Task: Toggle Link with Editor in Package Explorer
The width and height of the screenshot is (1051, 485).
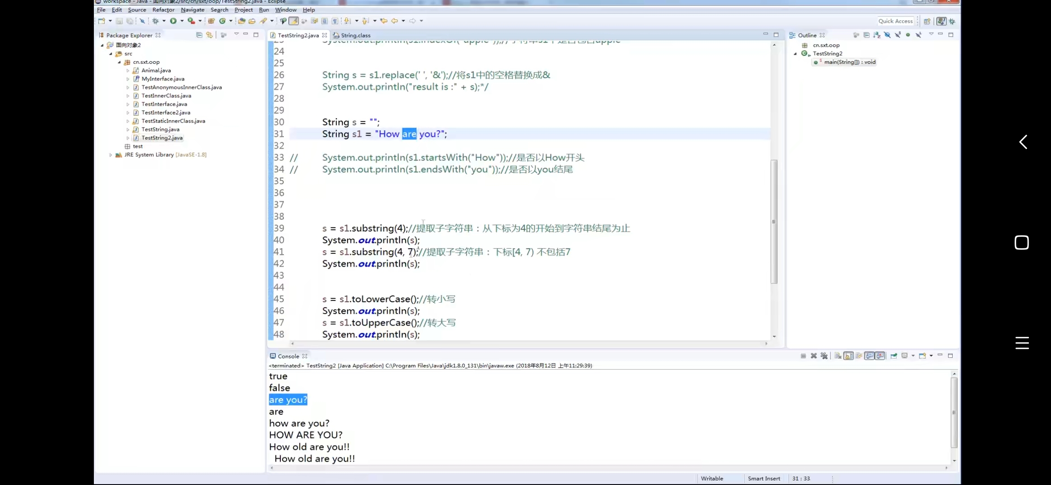Action: tap(209, 35)
